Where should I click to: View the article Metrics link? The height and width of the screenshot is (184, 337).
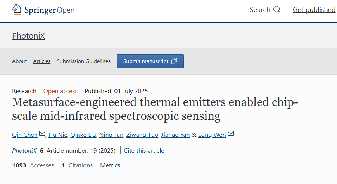110,165
